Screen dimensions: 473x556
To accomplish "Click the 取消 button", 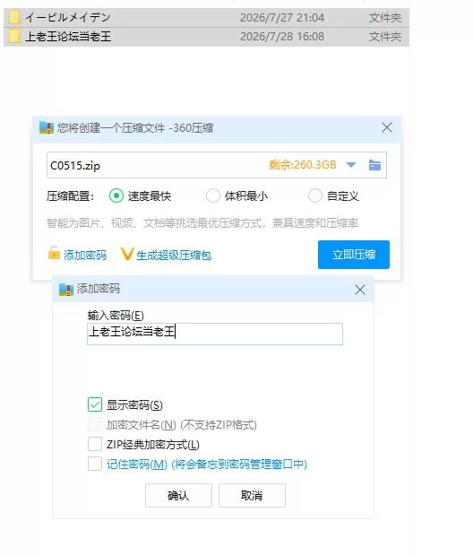I will pos(252,495).
